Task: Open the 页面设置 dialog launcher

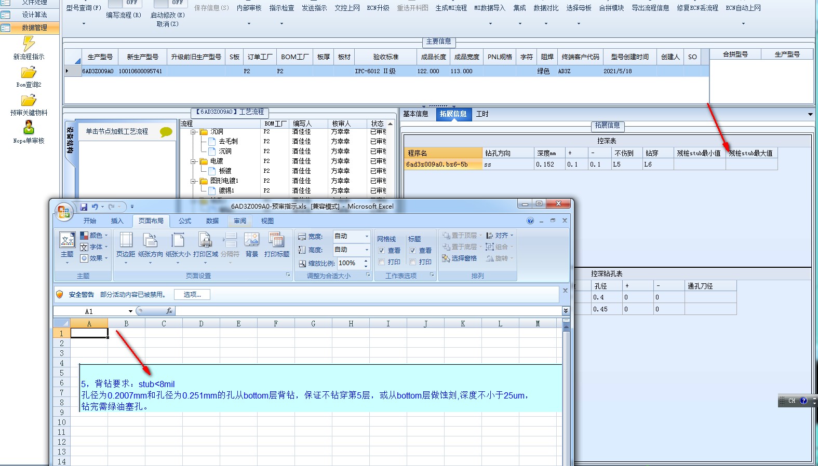Action: pos(288,275)
